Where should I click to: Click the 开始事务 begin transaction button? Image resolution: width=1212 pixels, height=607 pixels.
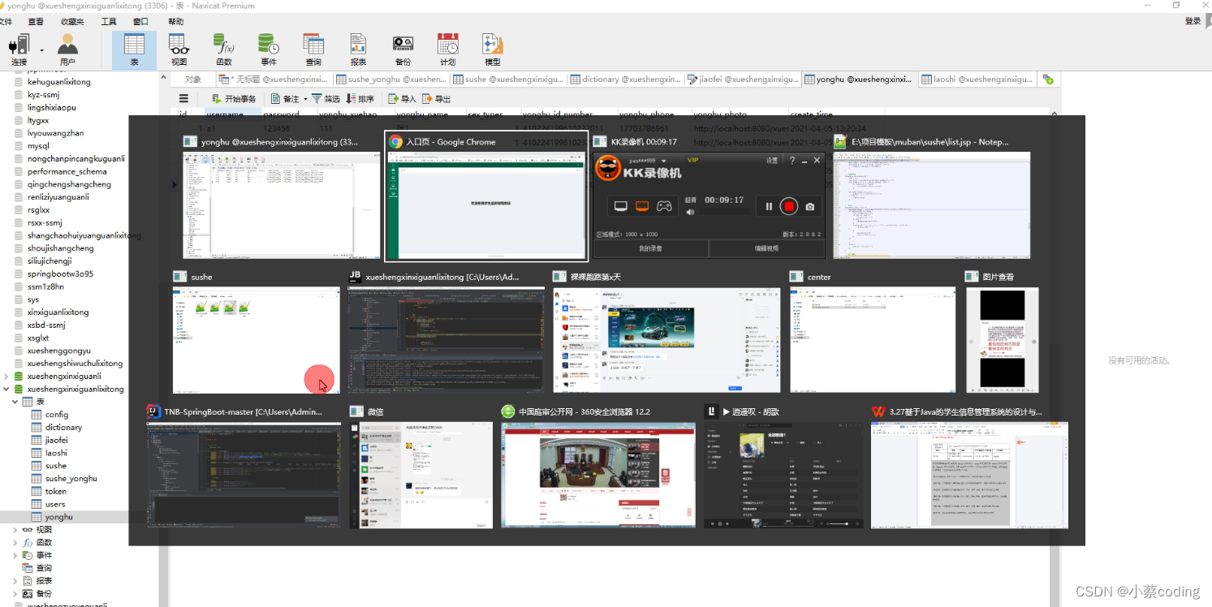tap(232, 99)
